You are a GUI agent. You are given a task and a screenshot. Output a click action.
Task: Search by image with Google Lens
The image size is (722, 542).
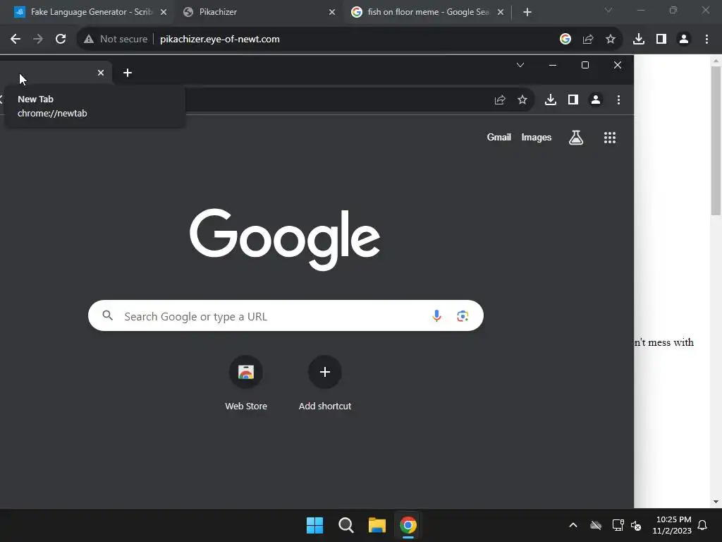(463, 315)
